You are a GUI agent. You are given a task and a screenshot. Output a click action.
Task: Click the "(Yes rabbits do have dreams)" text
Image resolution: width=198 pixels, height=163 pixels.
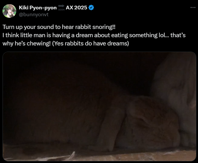91,43
